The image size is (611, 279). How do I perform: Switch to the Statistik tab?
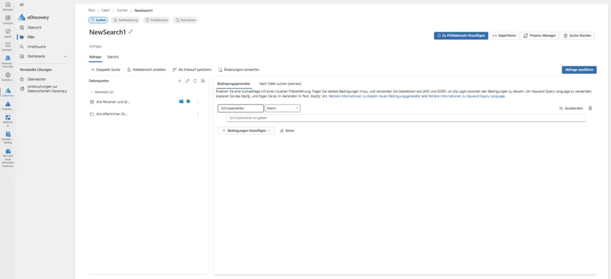[x=113, y=57]
